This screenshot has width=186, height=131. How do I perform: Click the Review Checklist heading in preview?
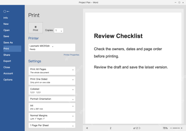pos(118,36)
